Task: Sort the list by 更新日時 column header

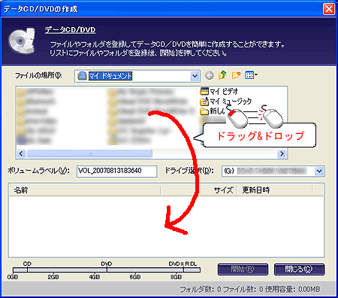Action: [274, 190]
